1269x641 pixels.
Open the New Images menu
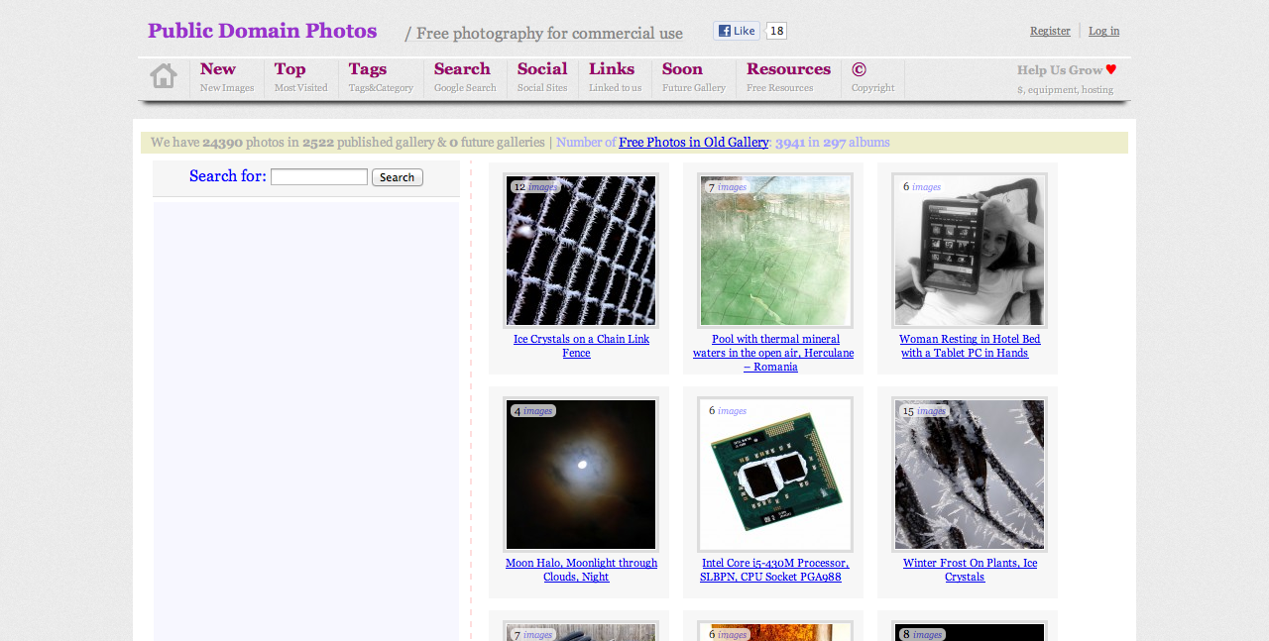[227, 77]
